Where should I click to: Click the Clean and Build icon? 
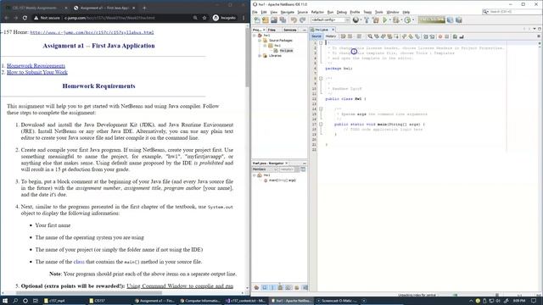tap(375, 20)
